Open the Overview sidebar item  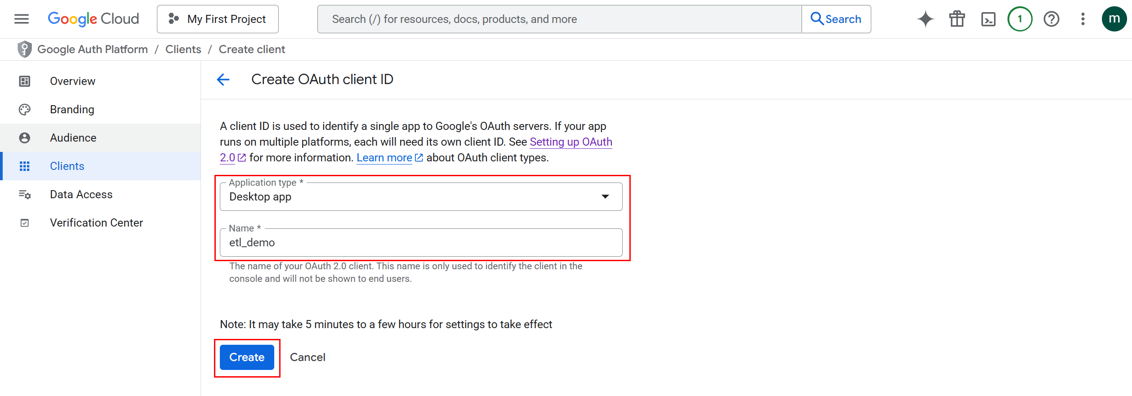point(100,81)
